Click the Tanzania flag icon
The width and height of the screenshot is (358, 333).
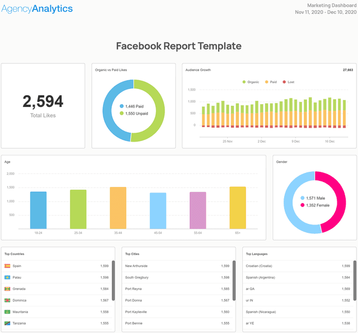(7, 323)
